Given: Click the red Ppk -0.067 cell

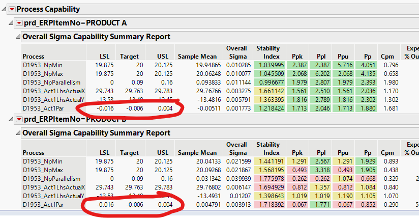Looking at the screenshot, I should point(297,205).
